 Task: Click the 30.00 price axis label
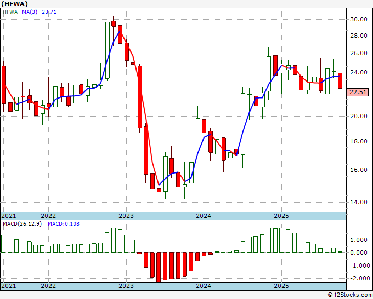pyautogui.click(x=359, y=19)
